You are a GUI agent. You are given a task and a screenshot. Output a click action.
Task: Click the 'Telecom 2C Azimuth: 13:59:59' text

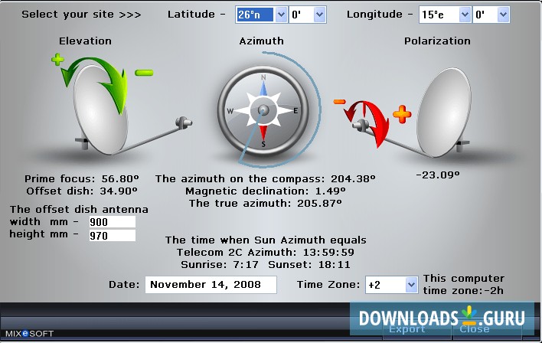(266, 253)
